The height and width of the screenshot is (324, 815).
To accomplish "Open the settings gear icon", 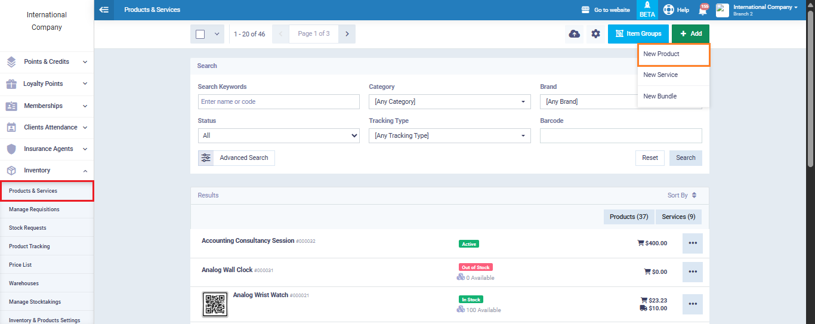I will click(x=595, y=34).
